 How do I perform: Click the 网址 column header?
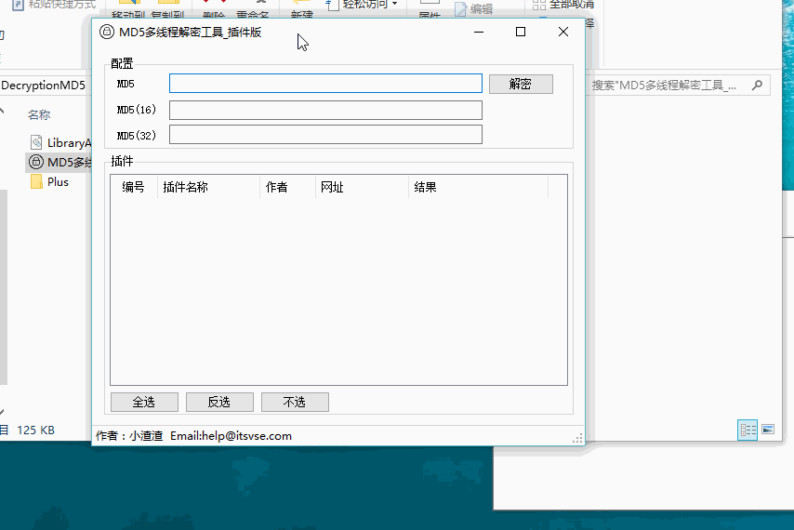362,187
